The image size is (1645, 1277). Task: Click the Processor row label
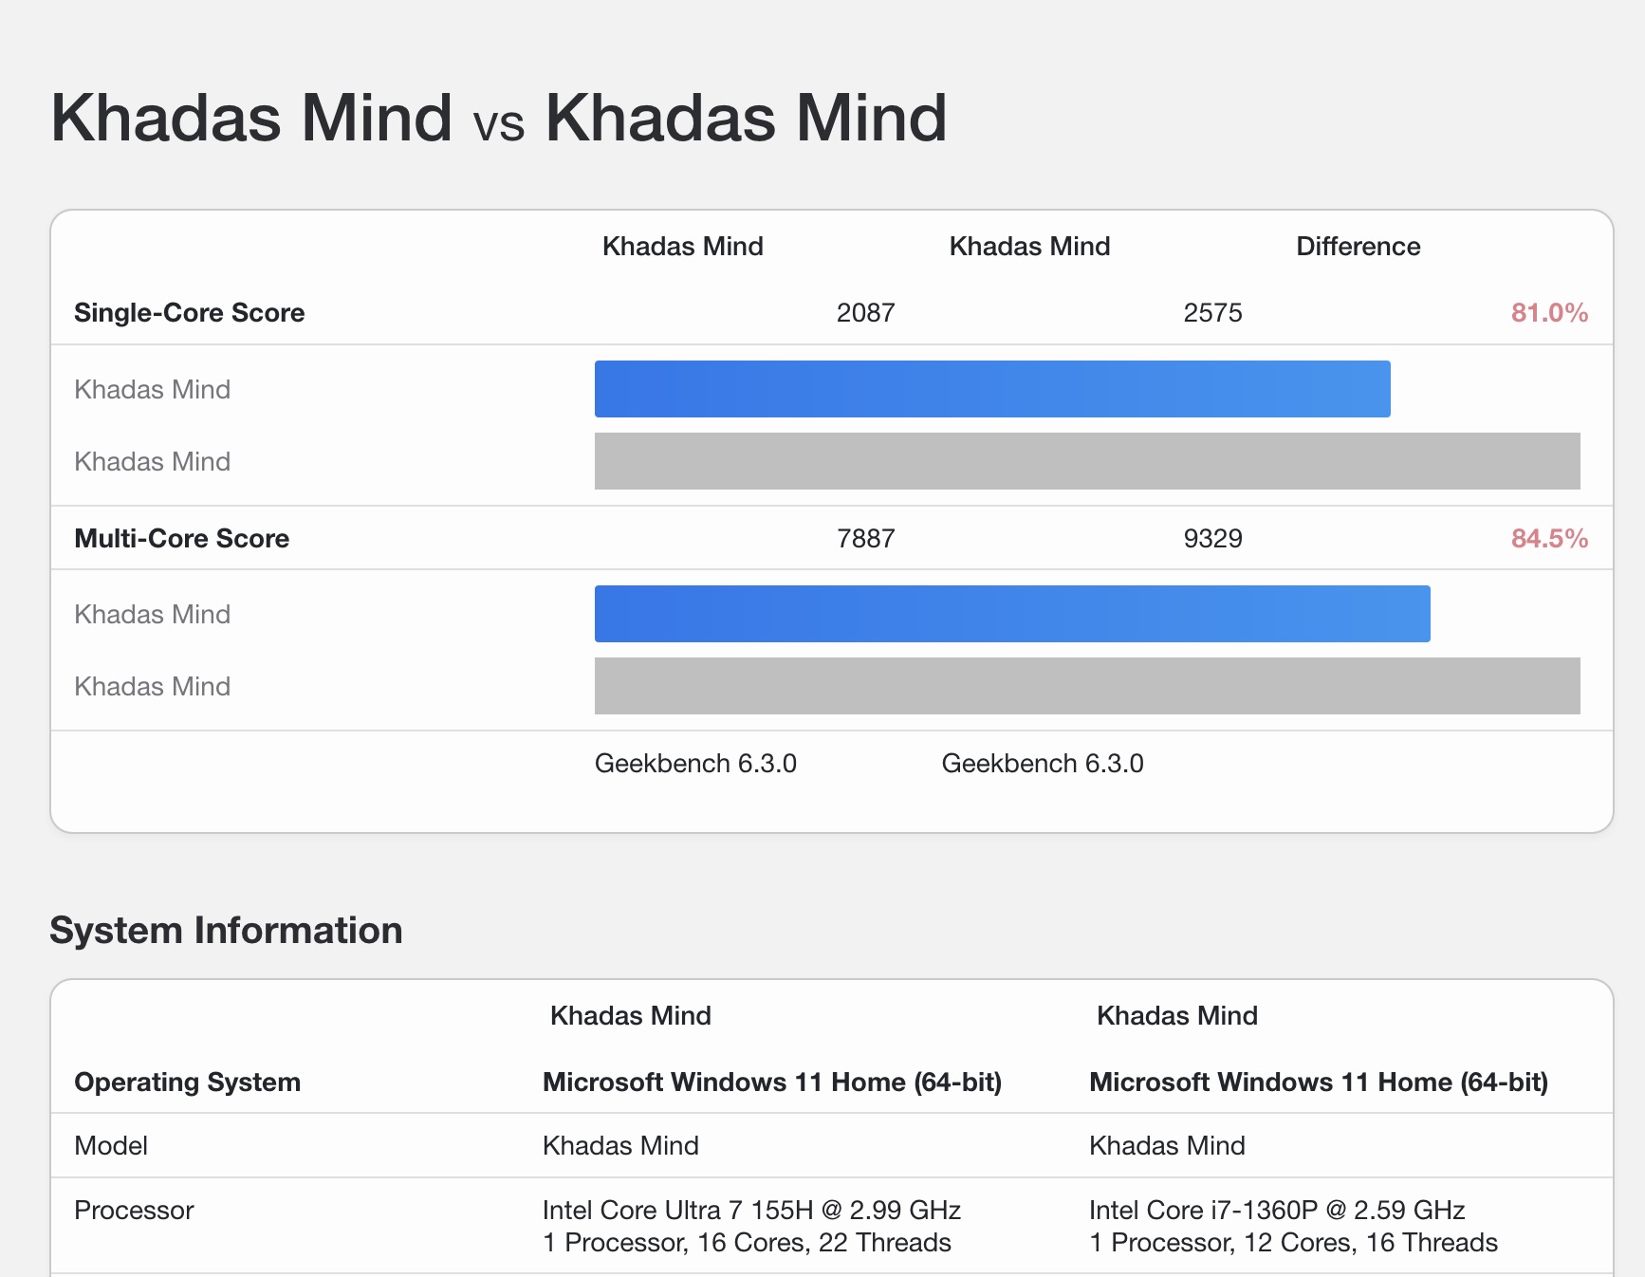[x=134, y=1211]
